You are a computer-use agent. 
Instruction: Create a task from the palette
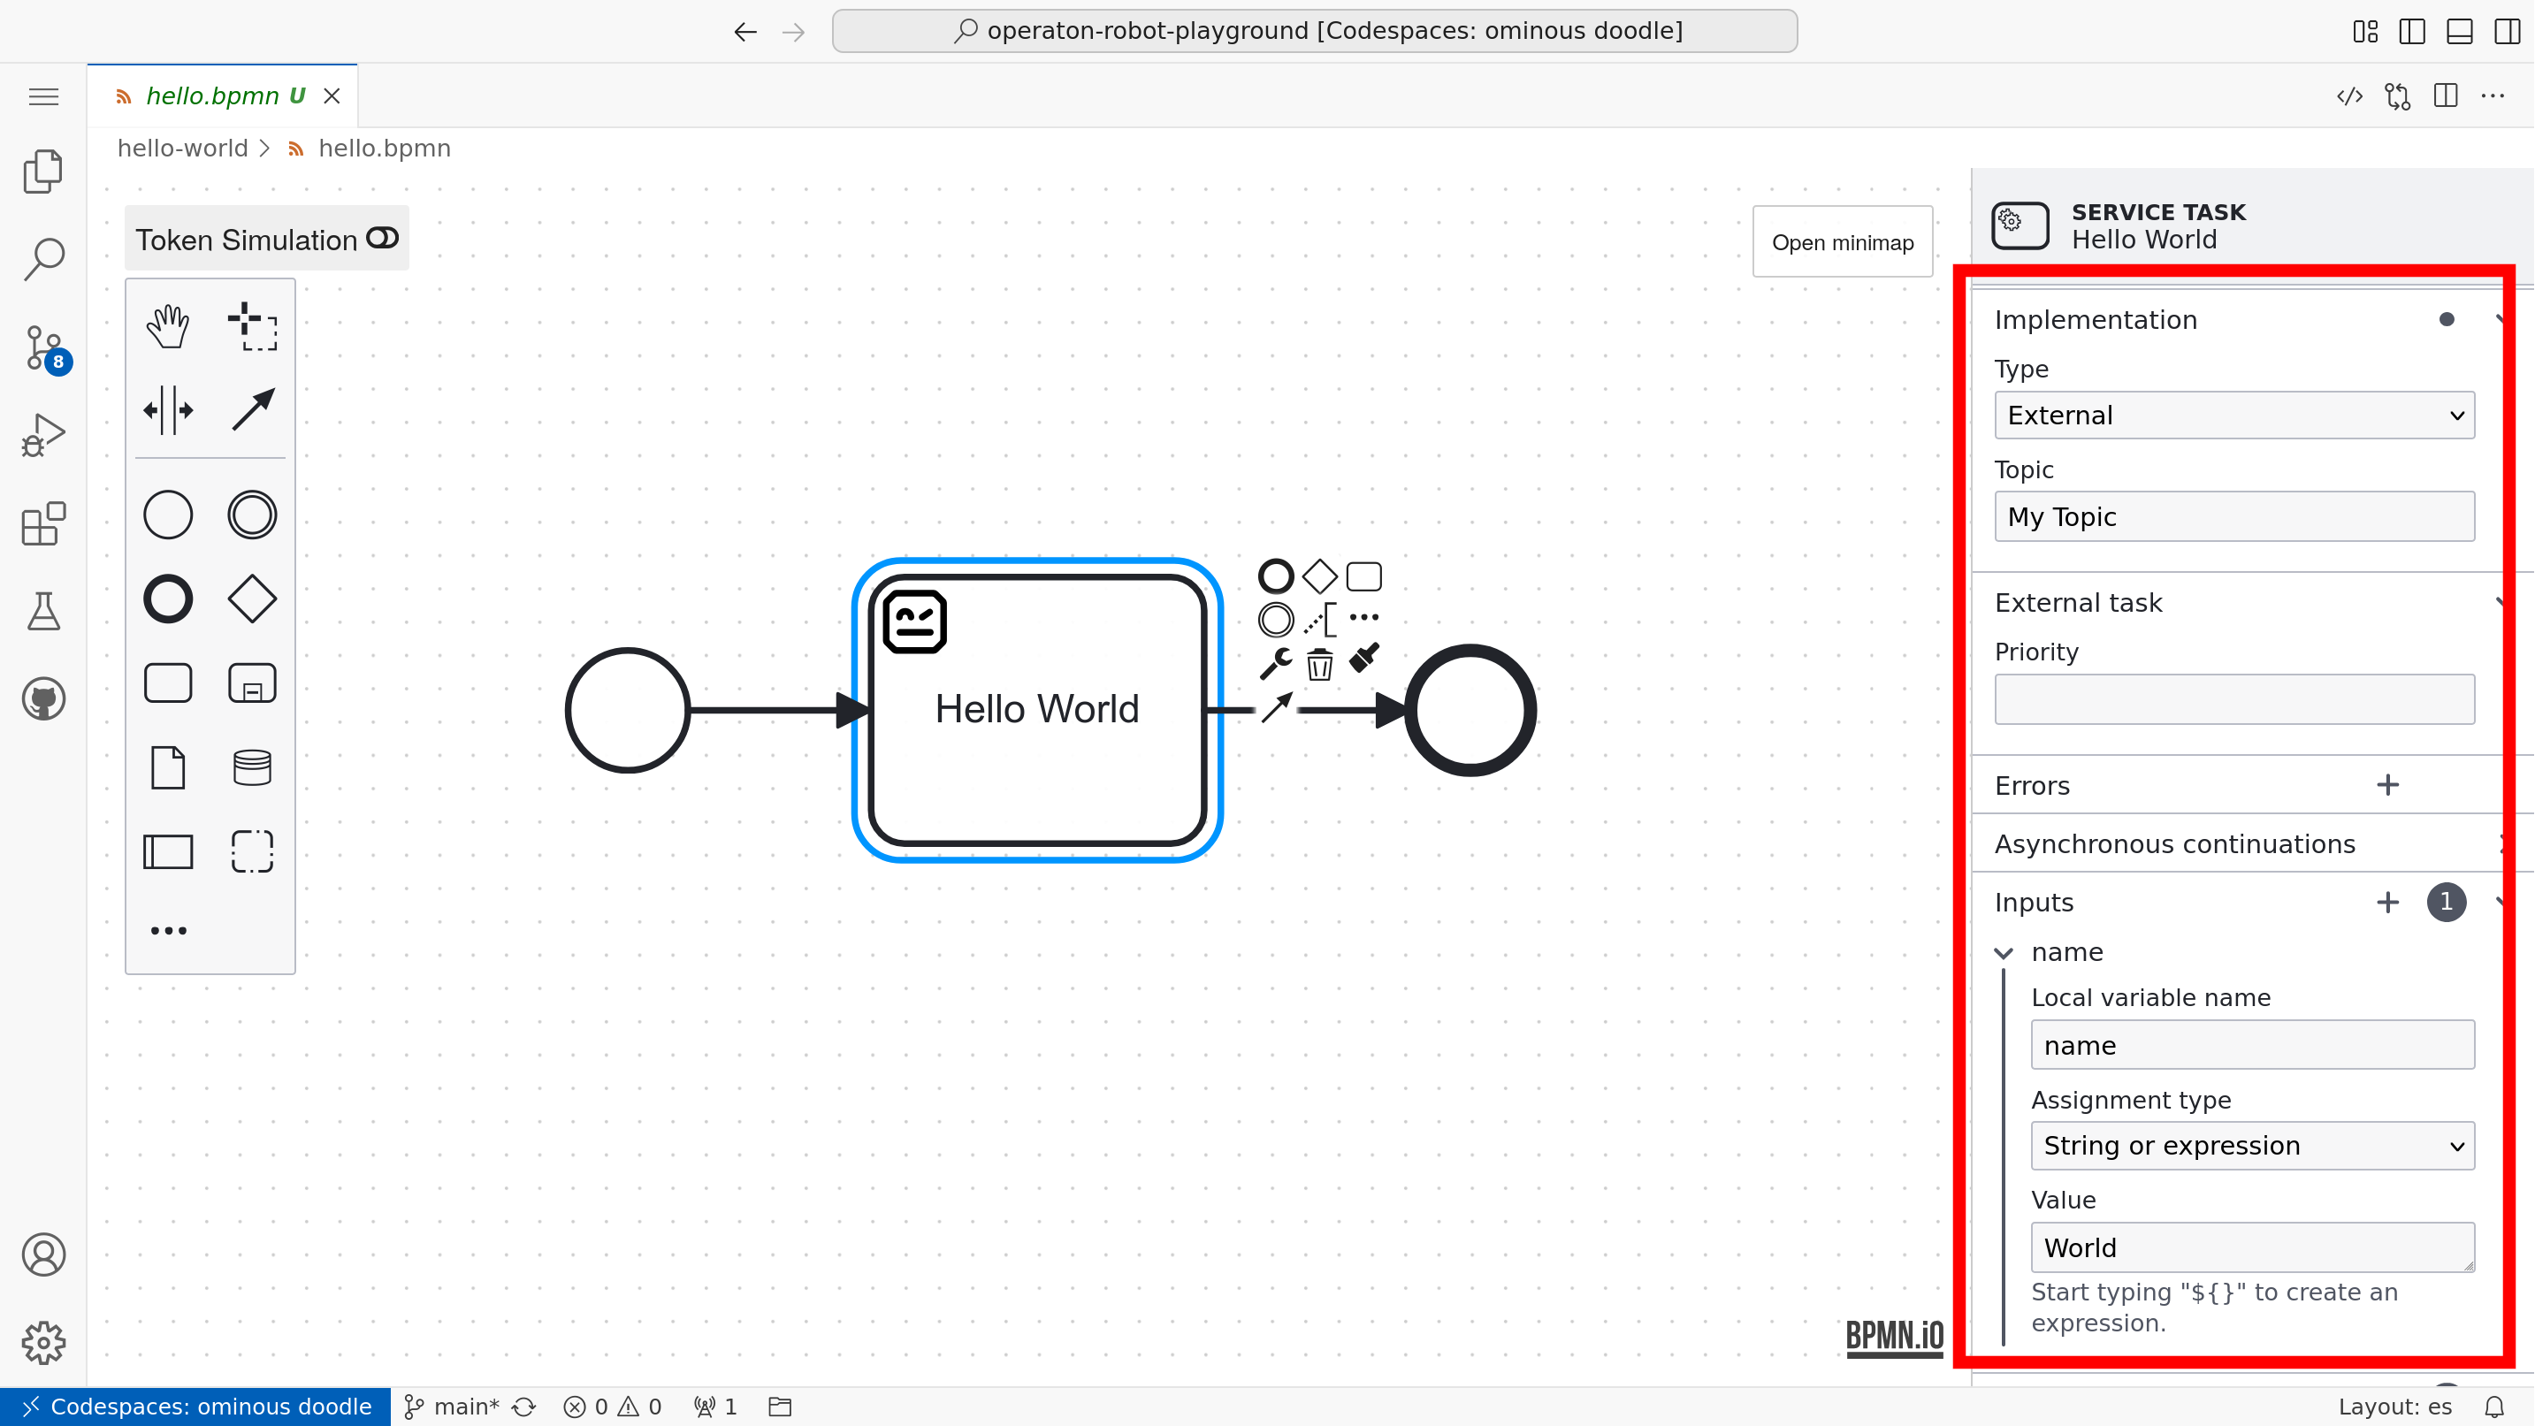pos(167,683)
